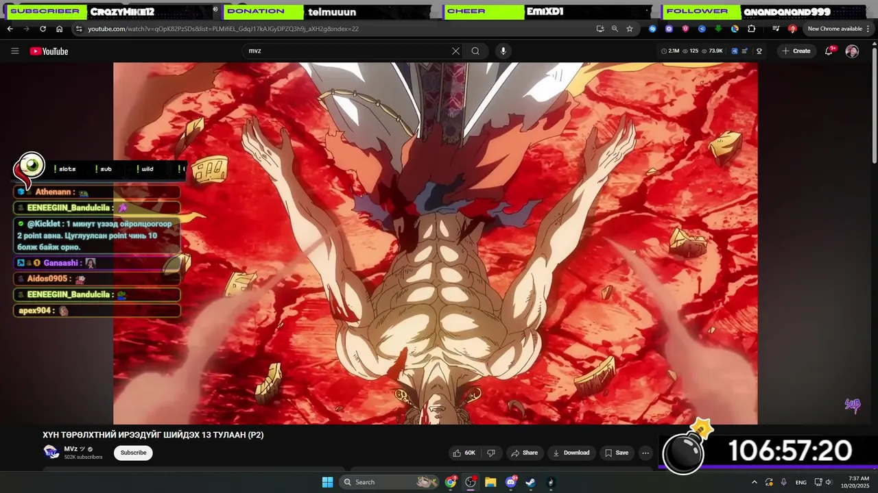This screenshot has width=878, height=493.
Task: Open the YouTube account avatar menu
Action: pyautogui.click(x=852, y=51)
